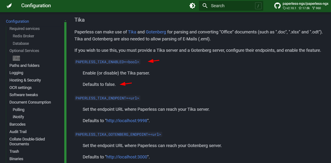
Task: Expand Document Consumption sidebar section
Action: pos(30,102)
